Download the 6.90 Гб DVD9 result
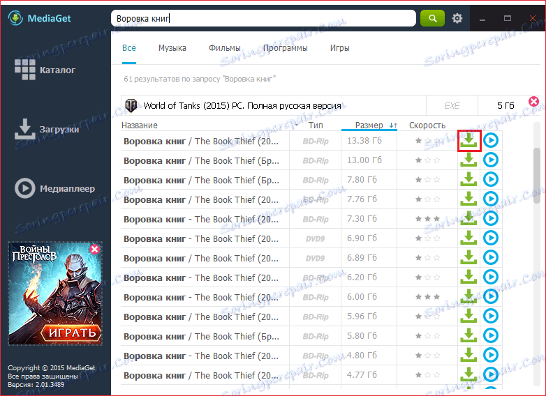The height and width of the screenshot is (396, 546). point(468,238)
